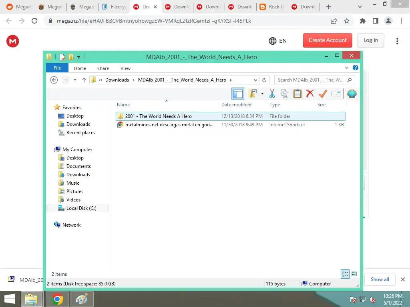This screenshot has width=410, height=307.
Task: Switch to large icons view
Action: (354, 274)
